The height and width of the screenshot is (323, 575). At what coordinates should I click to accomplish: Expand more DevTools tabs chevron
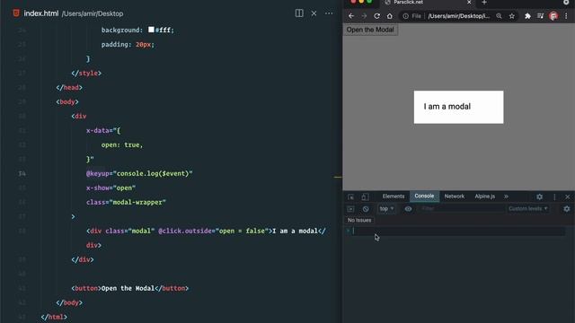coord(506,196)
